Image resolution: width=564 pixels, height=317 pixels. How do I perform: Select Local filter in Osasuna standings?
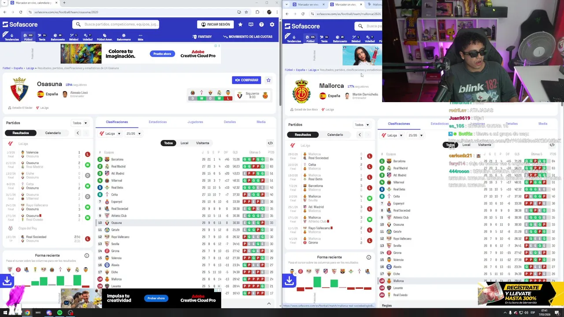tap(184, 143)
